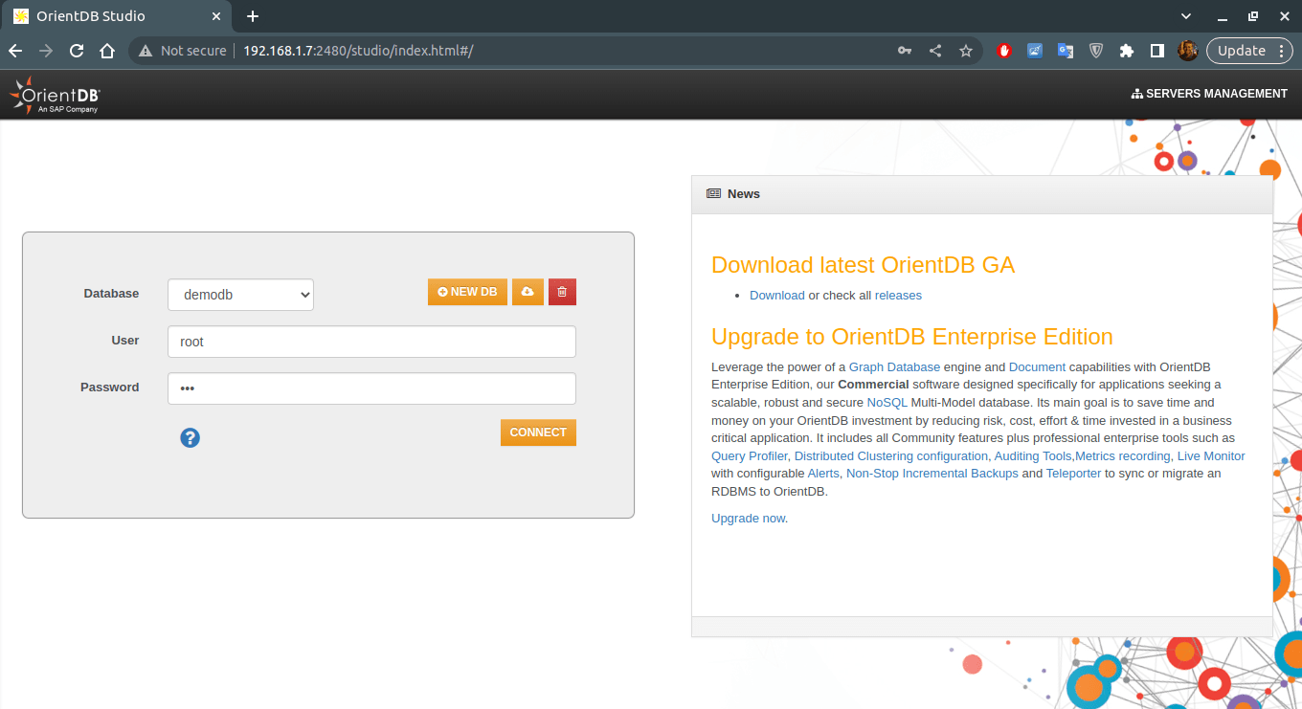
Task: Click the red trash delete database button
Action: [562, 292]
